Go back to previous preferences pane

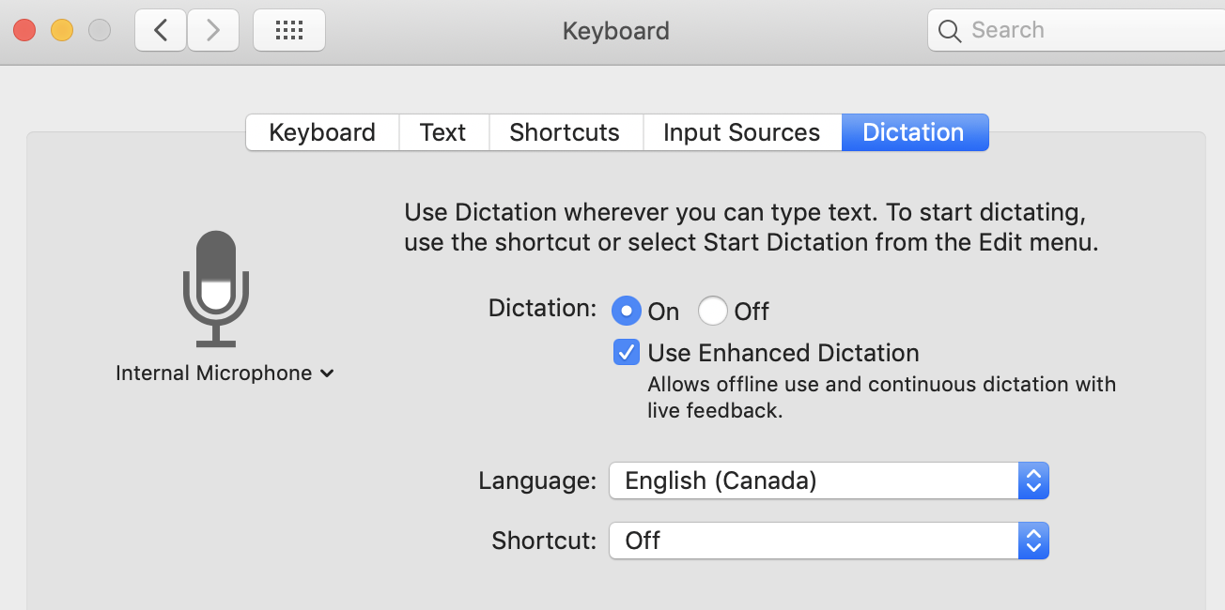[161, 31]
